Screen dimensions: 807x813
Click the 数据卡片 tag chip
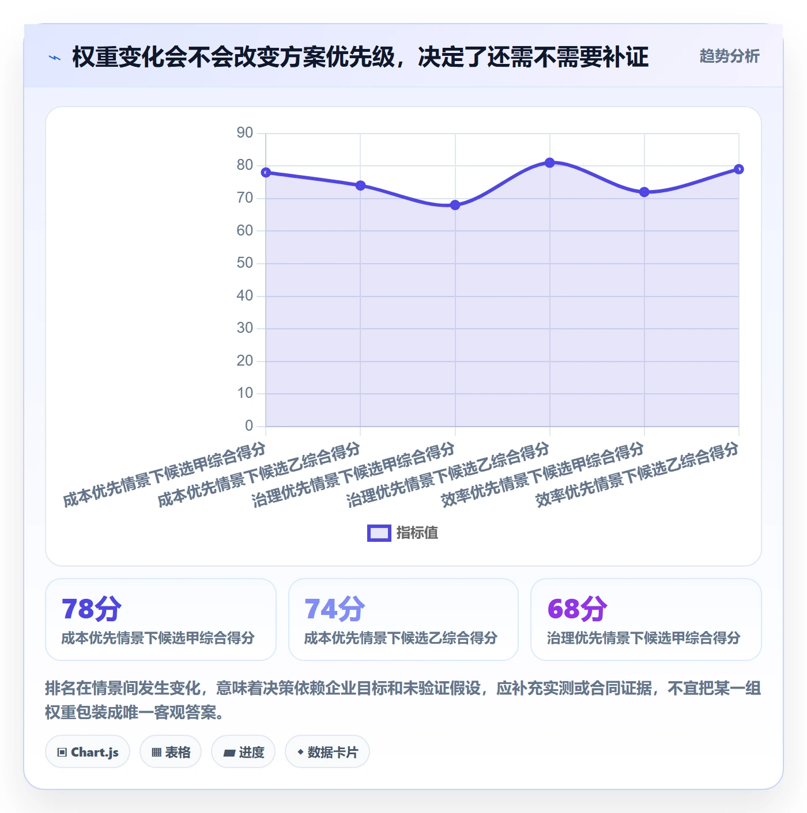click(327, 752)
